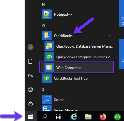Open Task View on the taskbar

[x=59, y=117]
